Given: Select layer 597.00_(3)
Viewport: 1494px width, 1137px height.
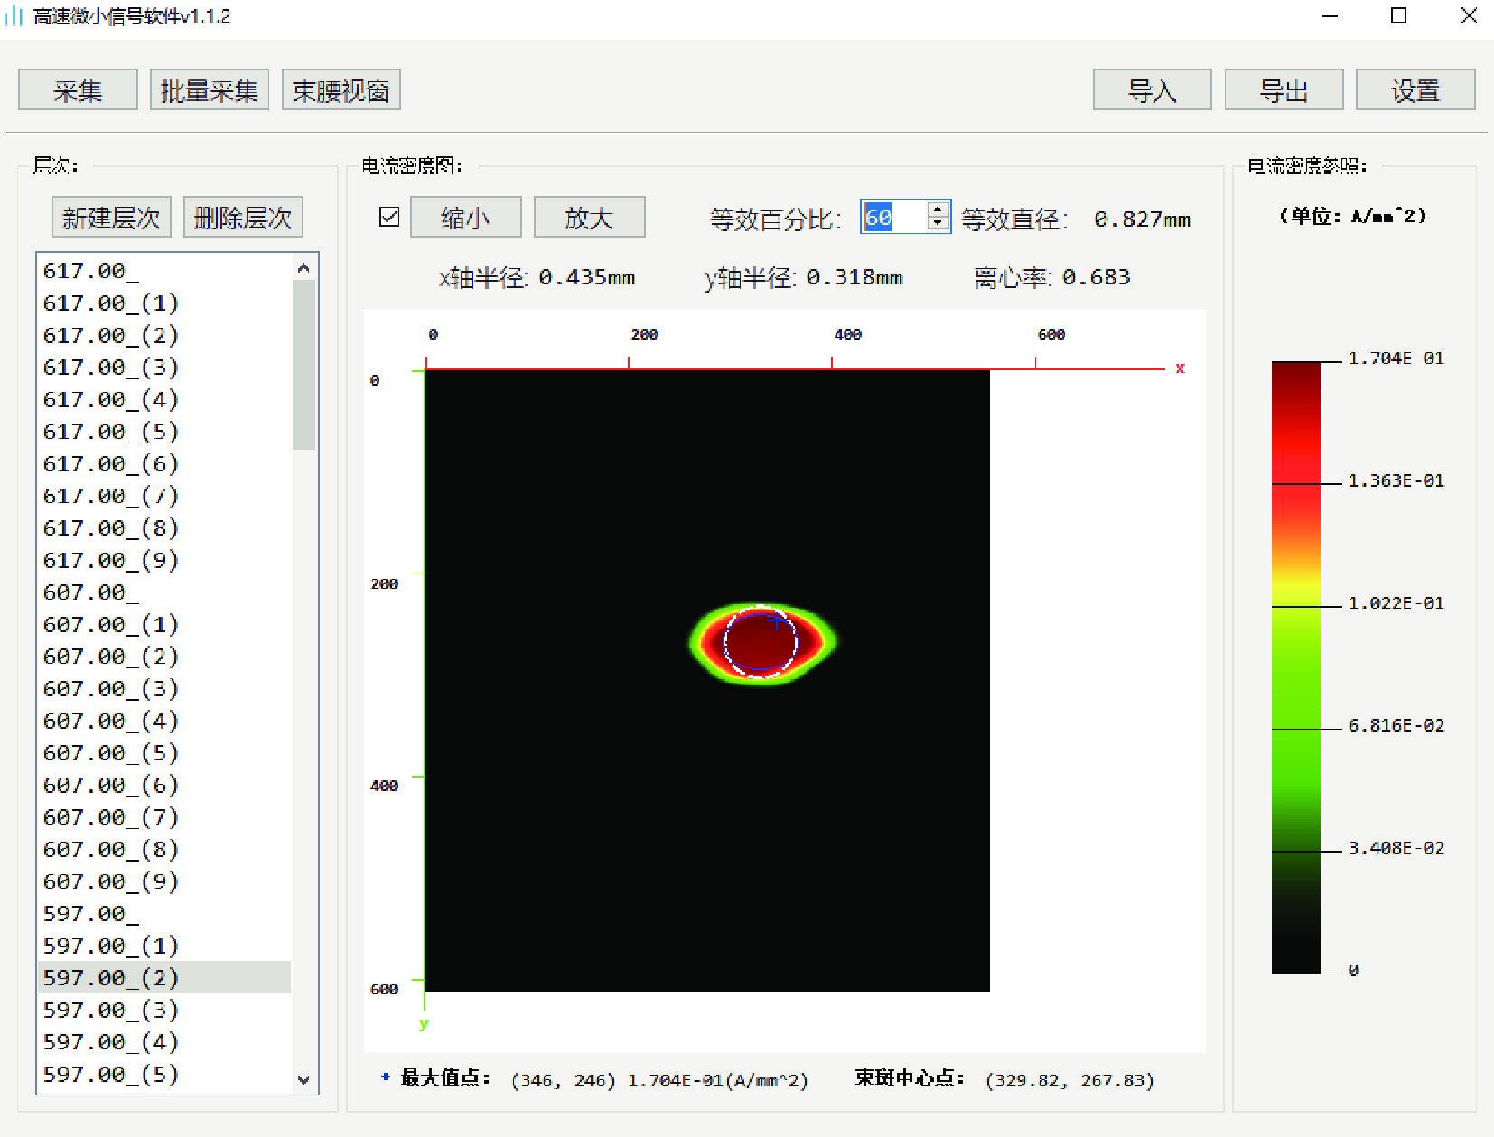Looking at the screenshot, I should (x=164, y=1010).
